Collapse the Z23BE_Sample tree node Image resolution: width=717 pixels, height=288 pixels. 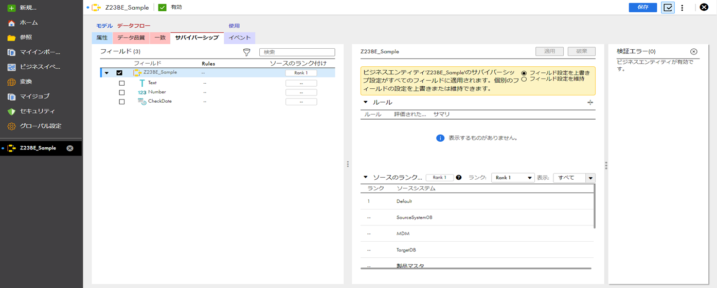(x=107, y=73)
